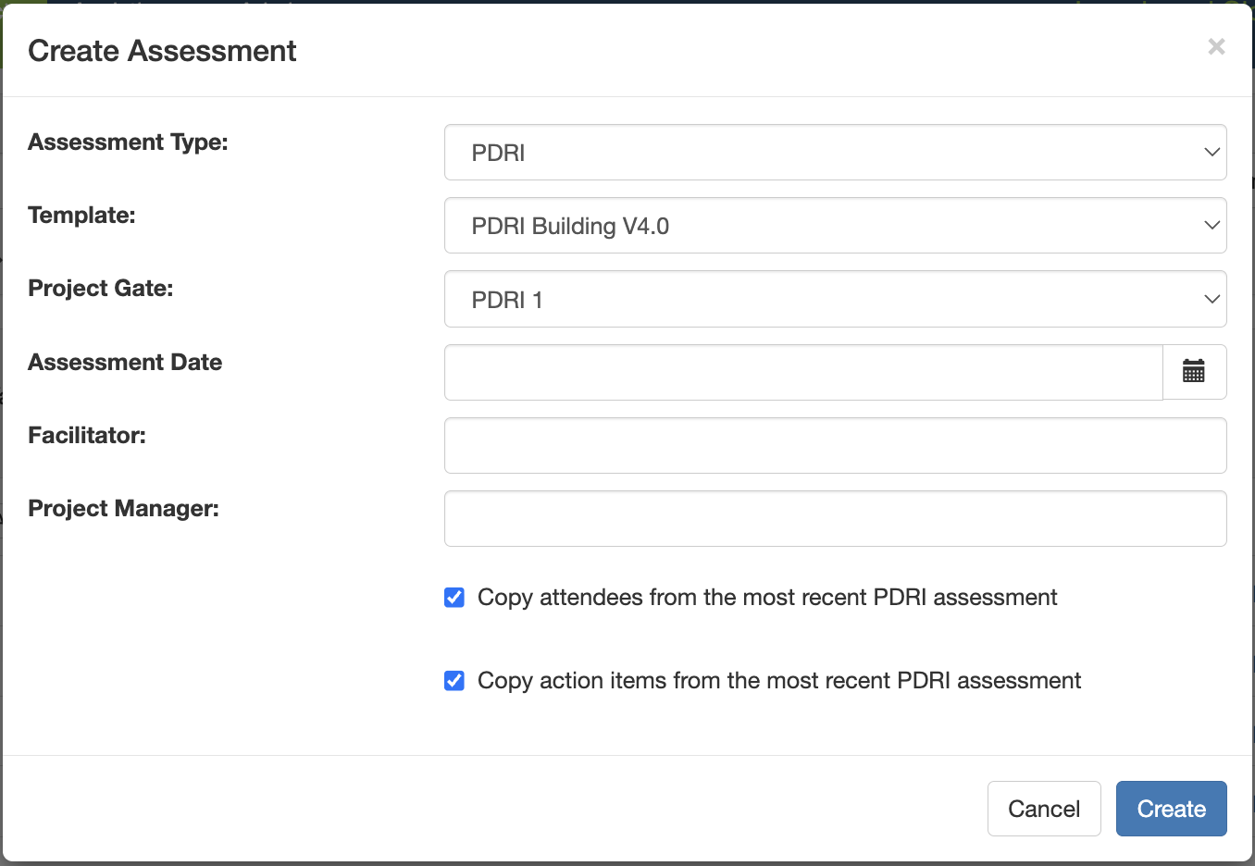The width and height of the screenshot is (1255, 866).
Task: Click the "Create Assessment" dialog title
Action: pyautogui.click(x=162, y=51)
